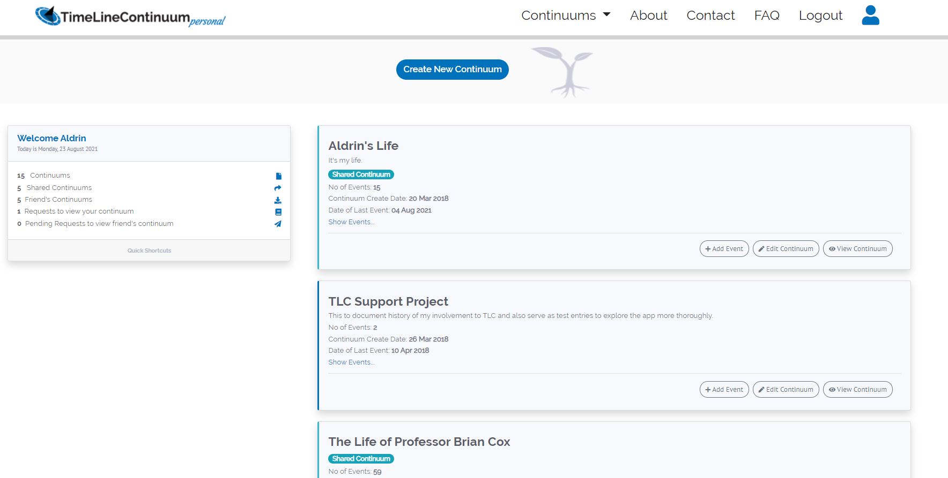Edit Continuum for TLC Support Project
This screenshot has height=478, width=948.
coord(786,390)
